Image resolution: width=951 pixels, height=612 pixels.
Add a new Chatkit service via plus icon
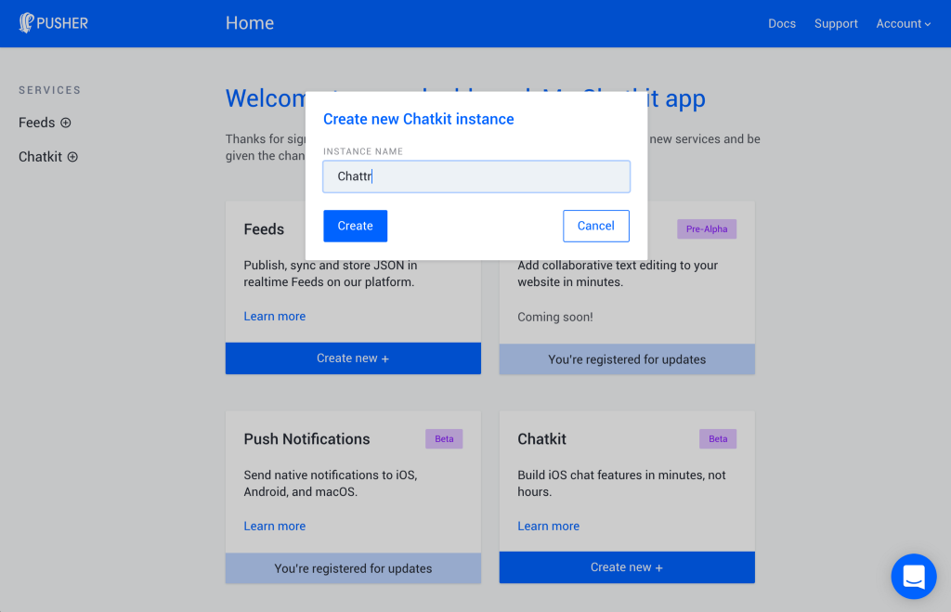point(72,157)
